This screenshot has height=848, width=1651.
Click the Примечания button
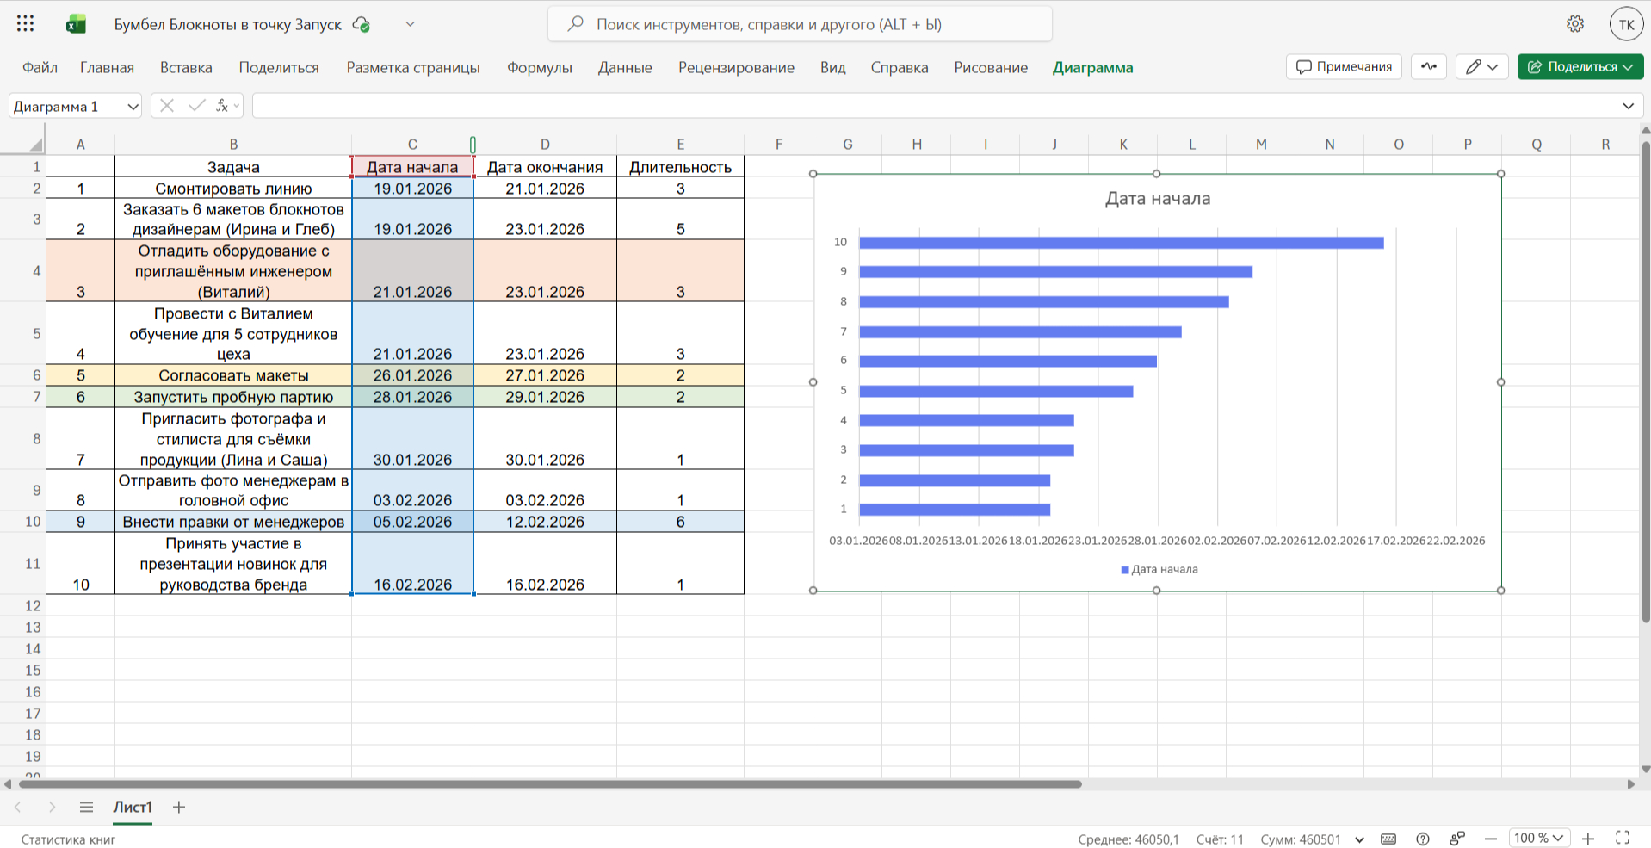1344,67
